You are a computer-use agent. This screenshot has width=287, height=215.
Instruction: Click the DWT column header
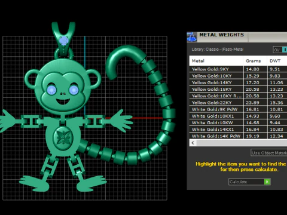[x=277, y=61]
